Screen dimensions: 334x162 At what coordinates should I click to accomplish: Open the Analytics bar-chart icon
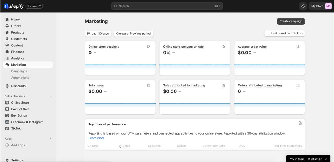(x=7, y=58)
